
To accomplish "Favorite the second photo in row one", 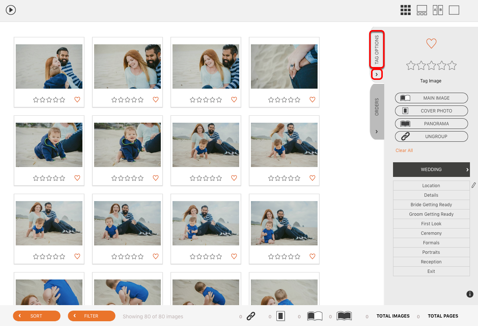I will pyautogui.click(x=156, y=100).
